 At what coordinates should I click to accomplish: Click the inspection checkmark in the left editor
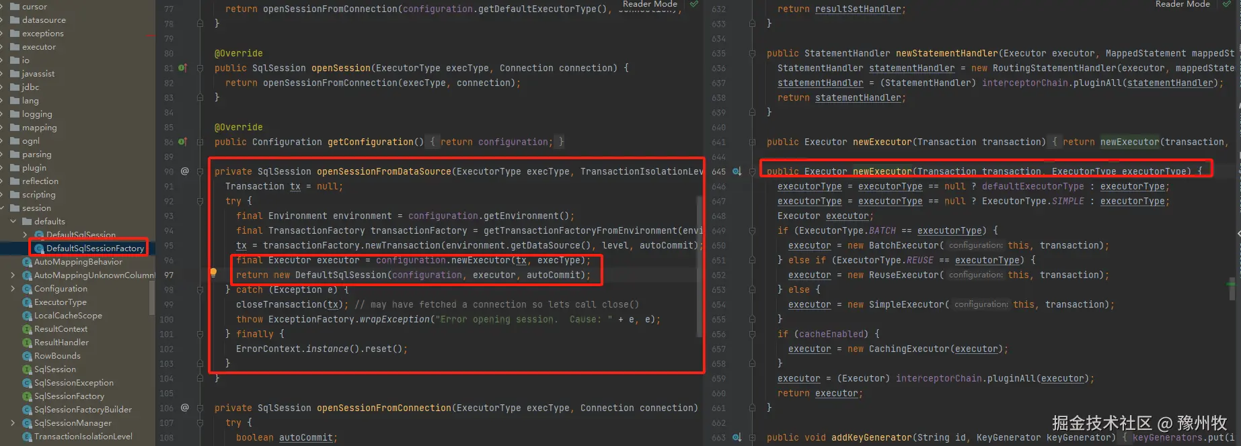[x=694, y=4]
